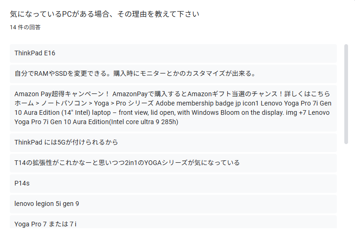
Task: Select the RAMやSSDを変更できる response
Action: pos(173,73)
